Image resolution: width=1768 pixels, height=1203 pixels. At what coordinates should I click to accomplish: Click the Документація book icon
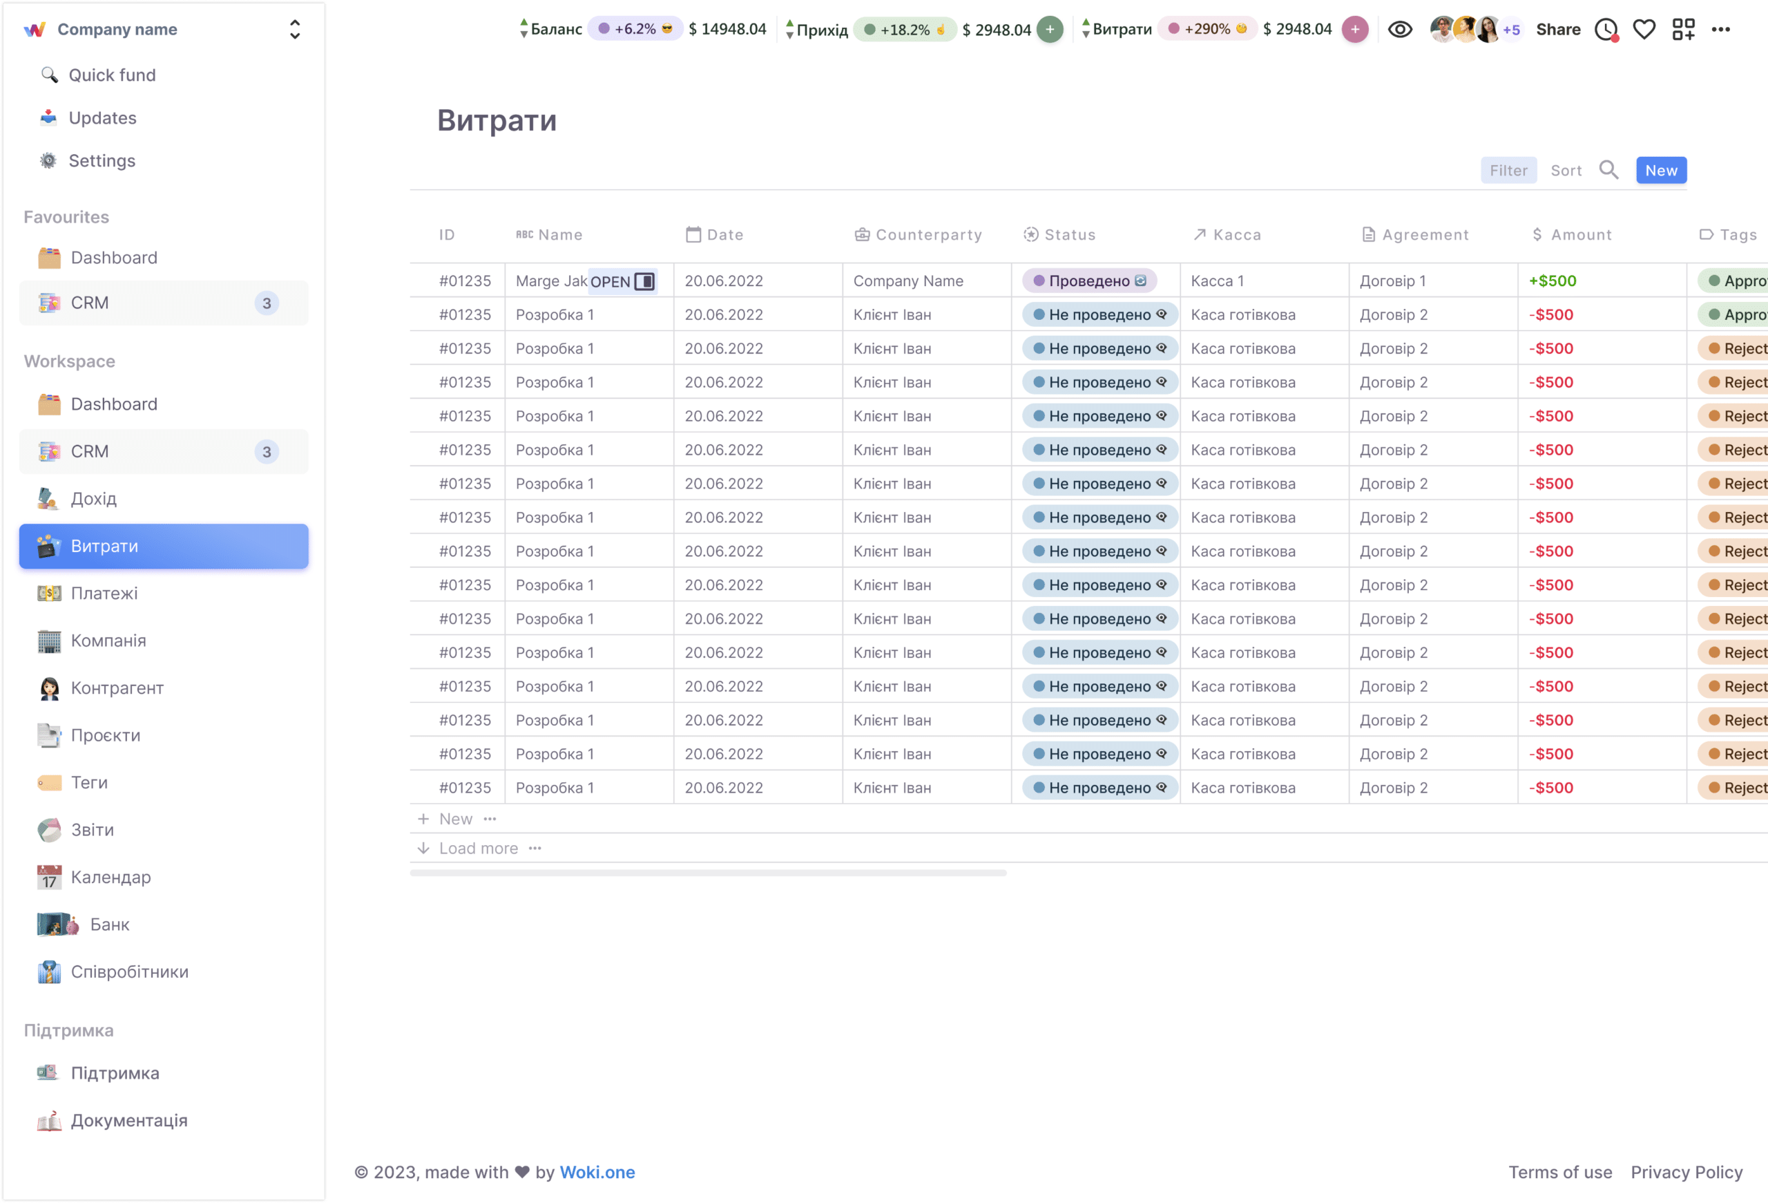(50, 1120)
